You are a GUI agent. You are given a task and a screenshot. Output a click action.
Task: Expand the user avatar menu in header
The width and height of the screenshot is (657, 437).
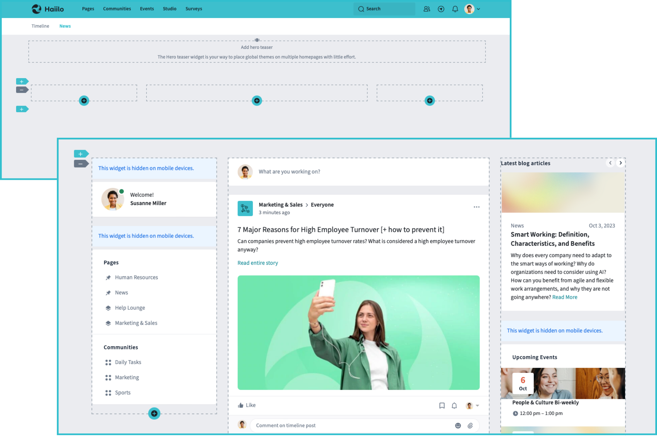tap(472, 9)
